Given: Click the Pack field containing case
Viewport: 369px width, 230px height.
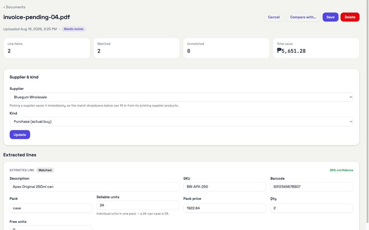Looking at the screenshot, I should pyautogui.click(x=51, y=208).
